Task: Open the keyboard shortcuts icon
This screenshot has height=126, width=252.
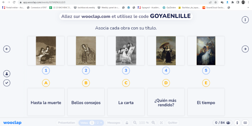Action: (245, 123)
